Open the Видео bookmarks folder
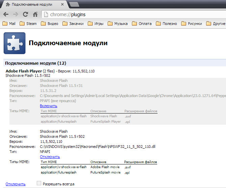The image size is (226, 188). [49, 24]
